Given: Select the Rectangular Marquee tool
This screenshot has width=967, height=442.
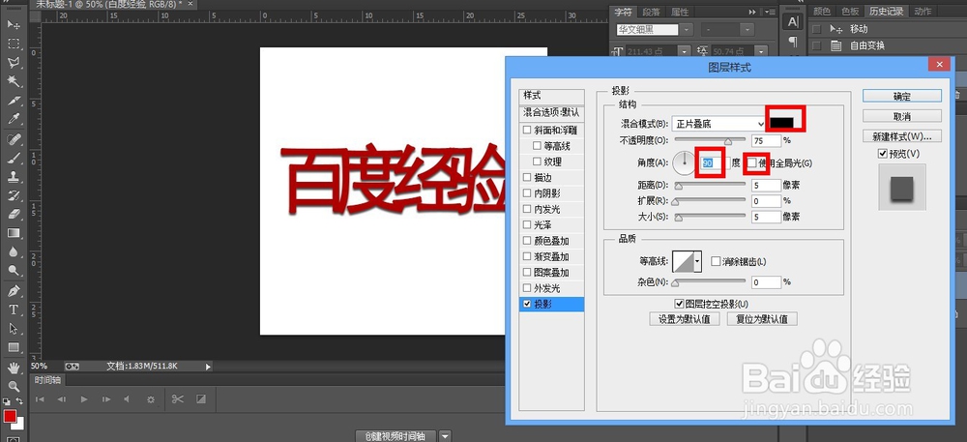Looking at the screenshot, I should tap(14, 44).
